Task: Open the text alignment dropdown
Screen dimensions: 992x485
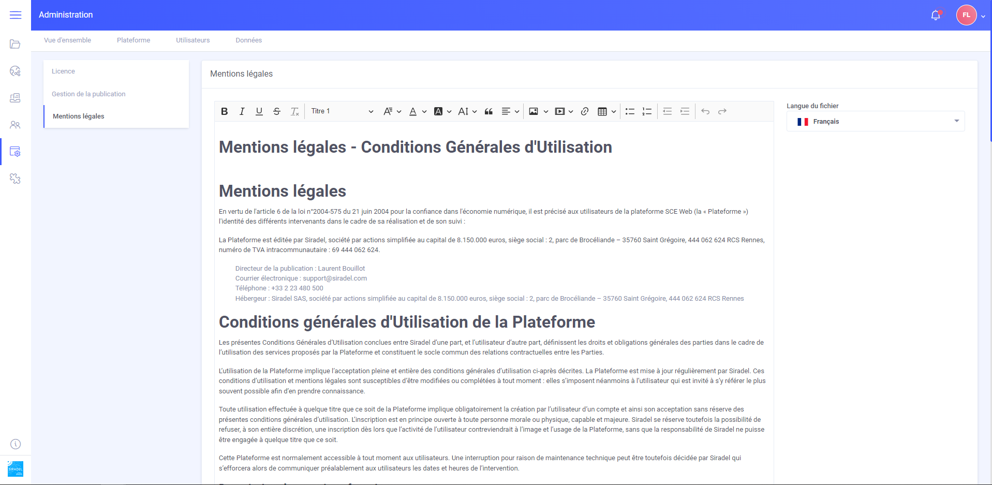Action: (x=510, y=111)
